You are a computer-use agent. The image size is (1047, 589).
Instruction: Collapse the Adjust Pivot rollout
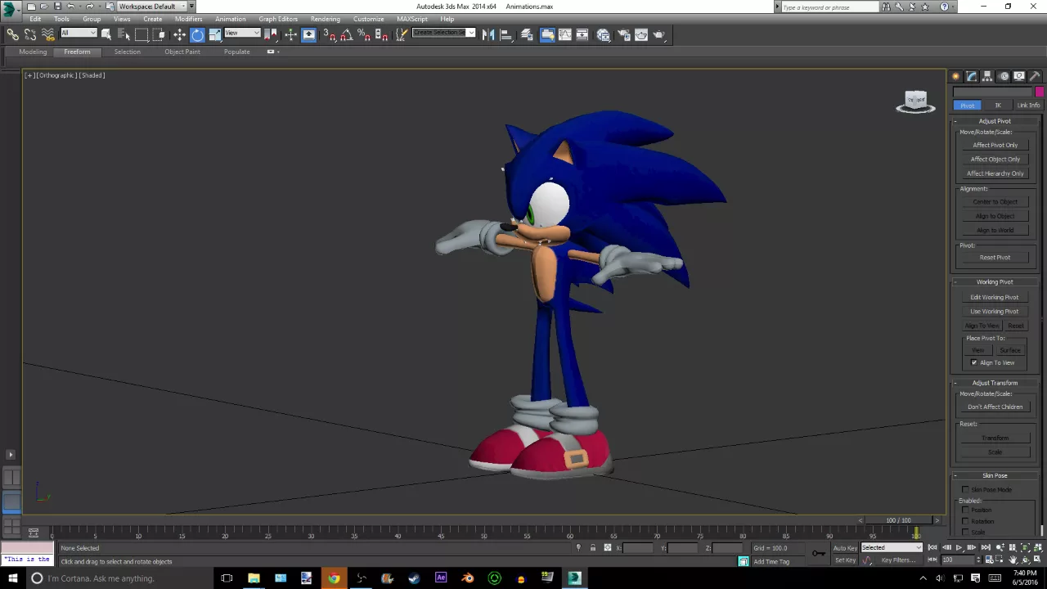pos(995,121)
